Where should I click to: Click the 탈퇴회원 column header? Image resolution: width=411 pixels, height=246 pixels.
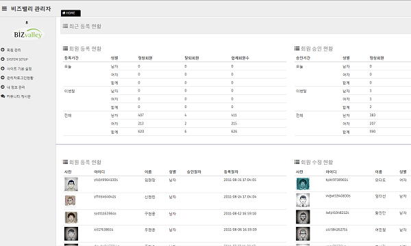192,58
